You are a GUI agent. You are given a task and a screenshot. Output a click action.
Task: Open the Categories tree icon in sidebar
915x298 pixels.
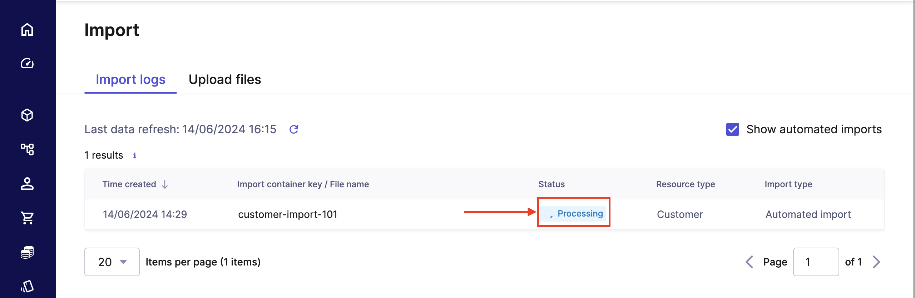(x=27, y=149)
